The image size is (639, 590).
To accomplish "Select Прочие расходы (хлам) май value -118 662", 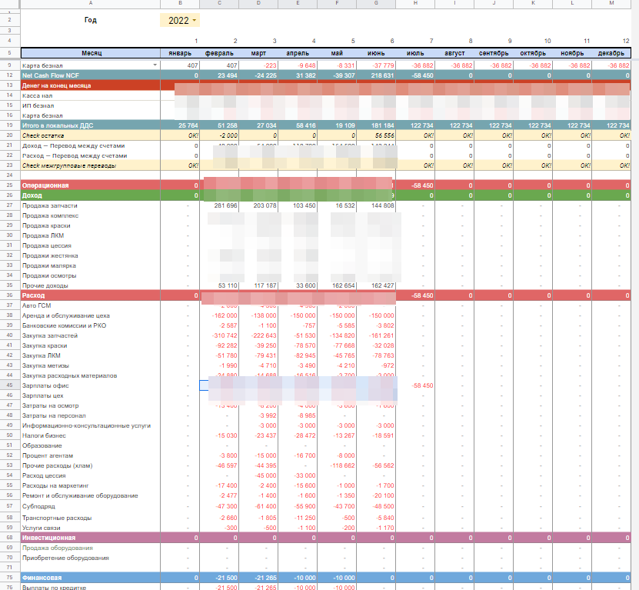I will tap(337, 465).
